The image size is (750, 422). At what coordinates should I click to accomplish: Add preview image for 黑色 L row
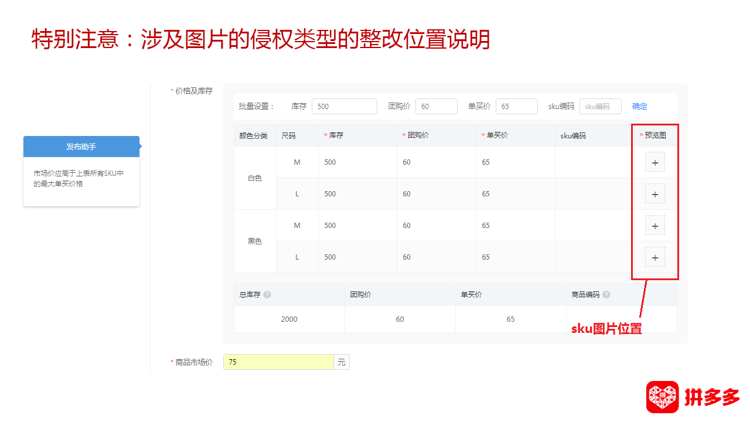[655, 257]
